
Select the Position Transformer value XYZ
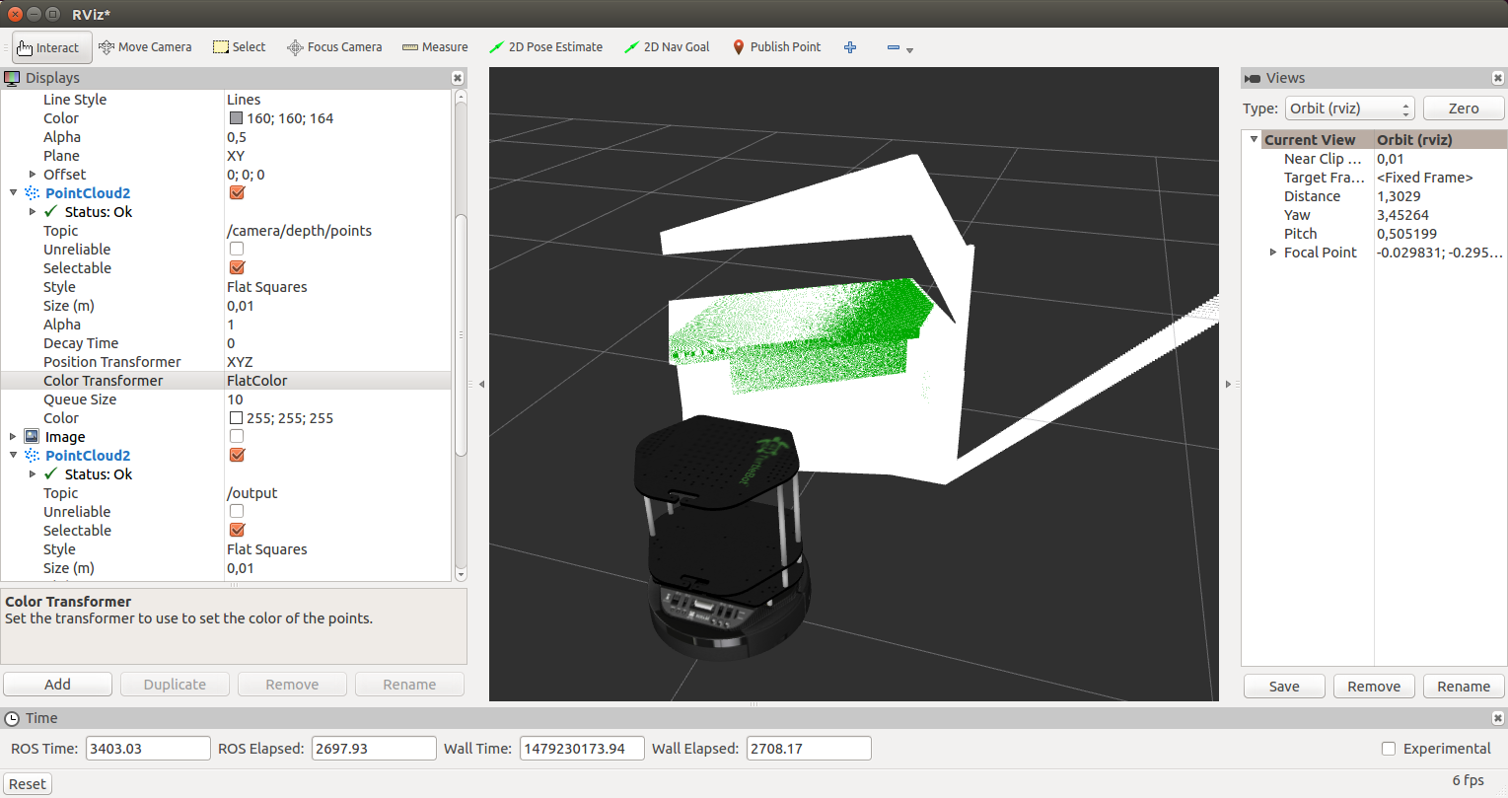pos(240,362)
